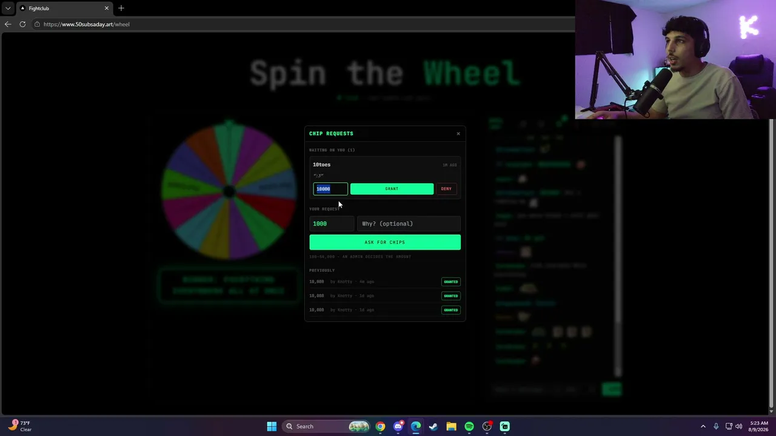Open the volume control in the tray
Image resolution: width=776 pixels, height=436 pixels.
pyautogui.click(x=739, y=426)
